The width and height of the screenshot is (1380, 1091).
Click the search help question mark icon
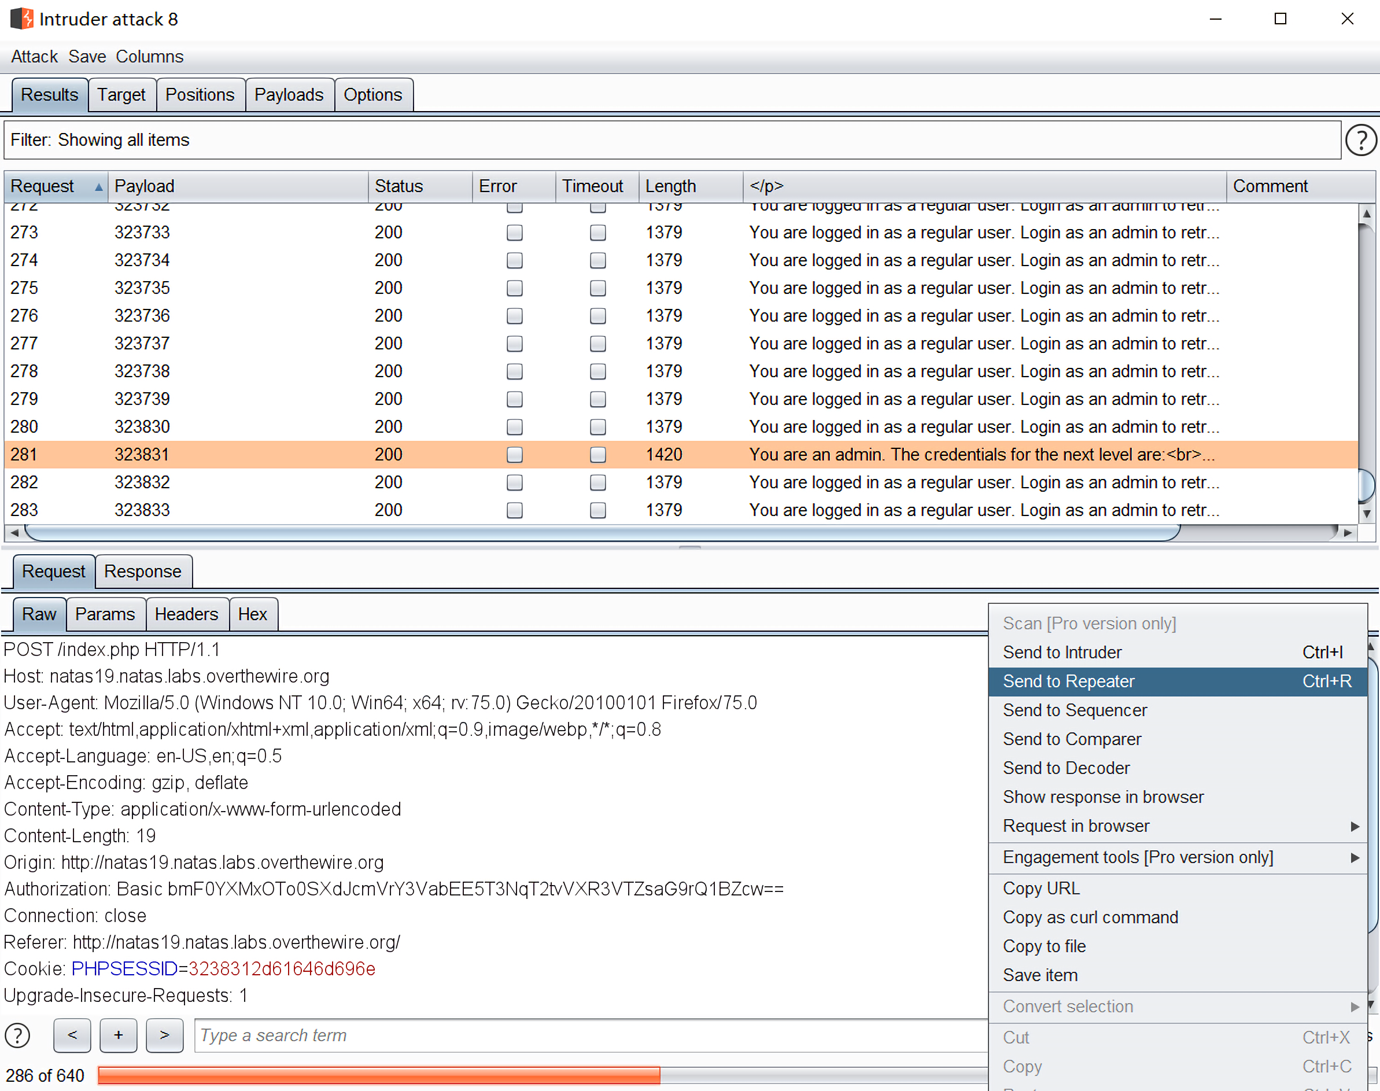(x=17, y=1035)
